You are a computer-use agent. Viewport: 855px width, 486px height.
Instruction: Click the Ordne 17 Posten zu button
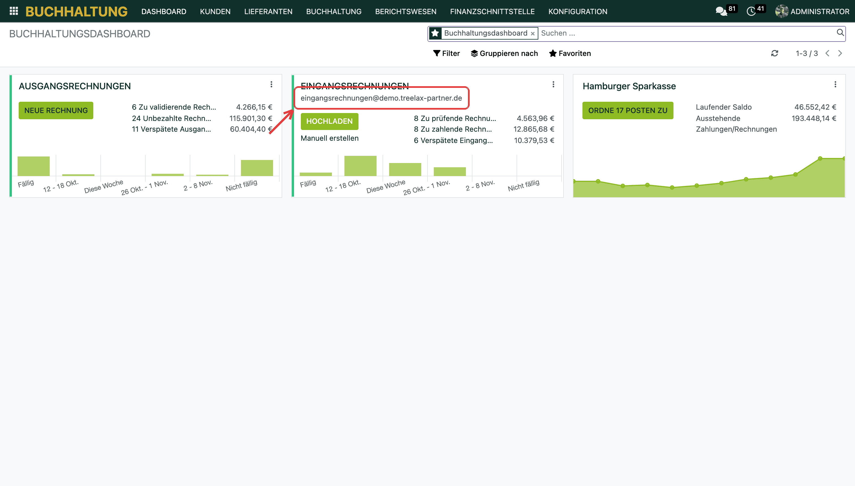tap(628, 110)
